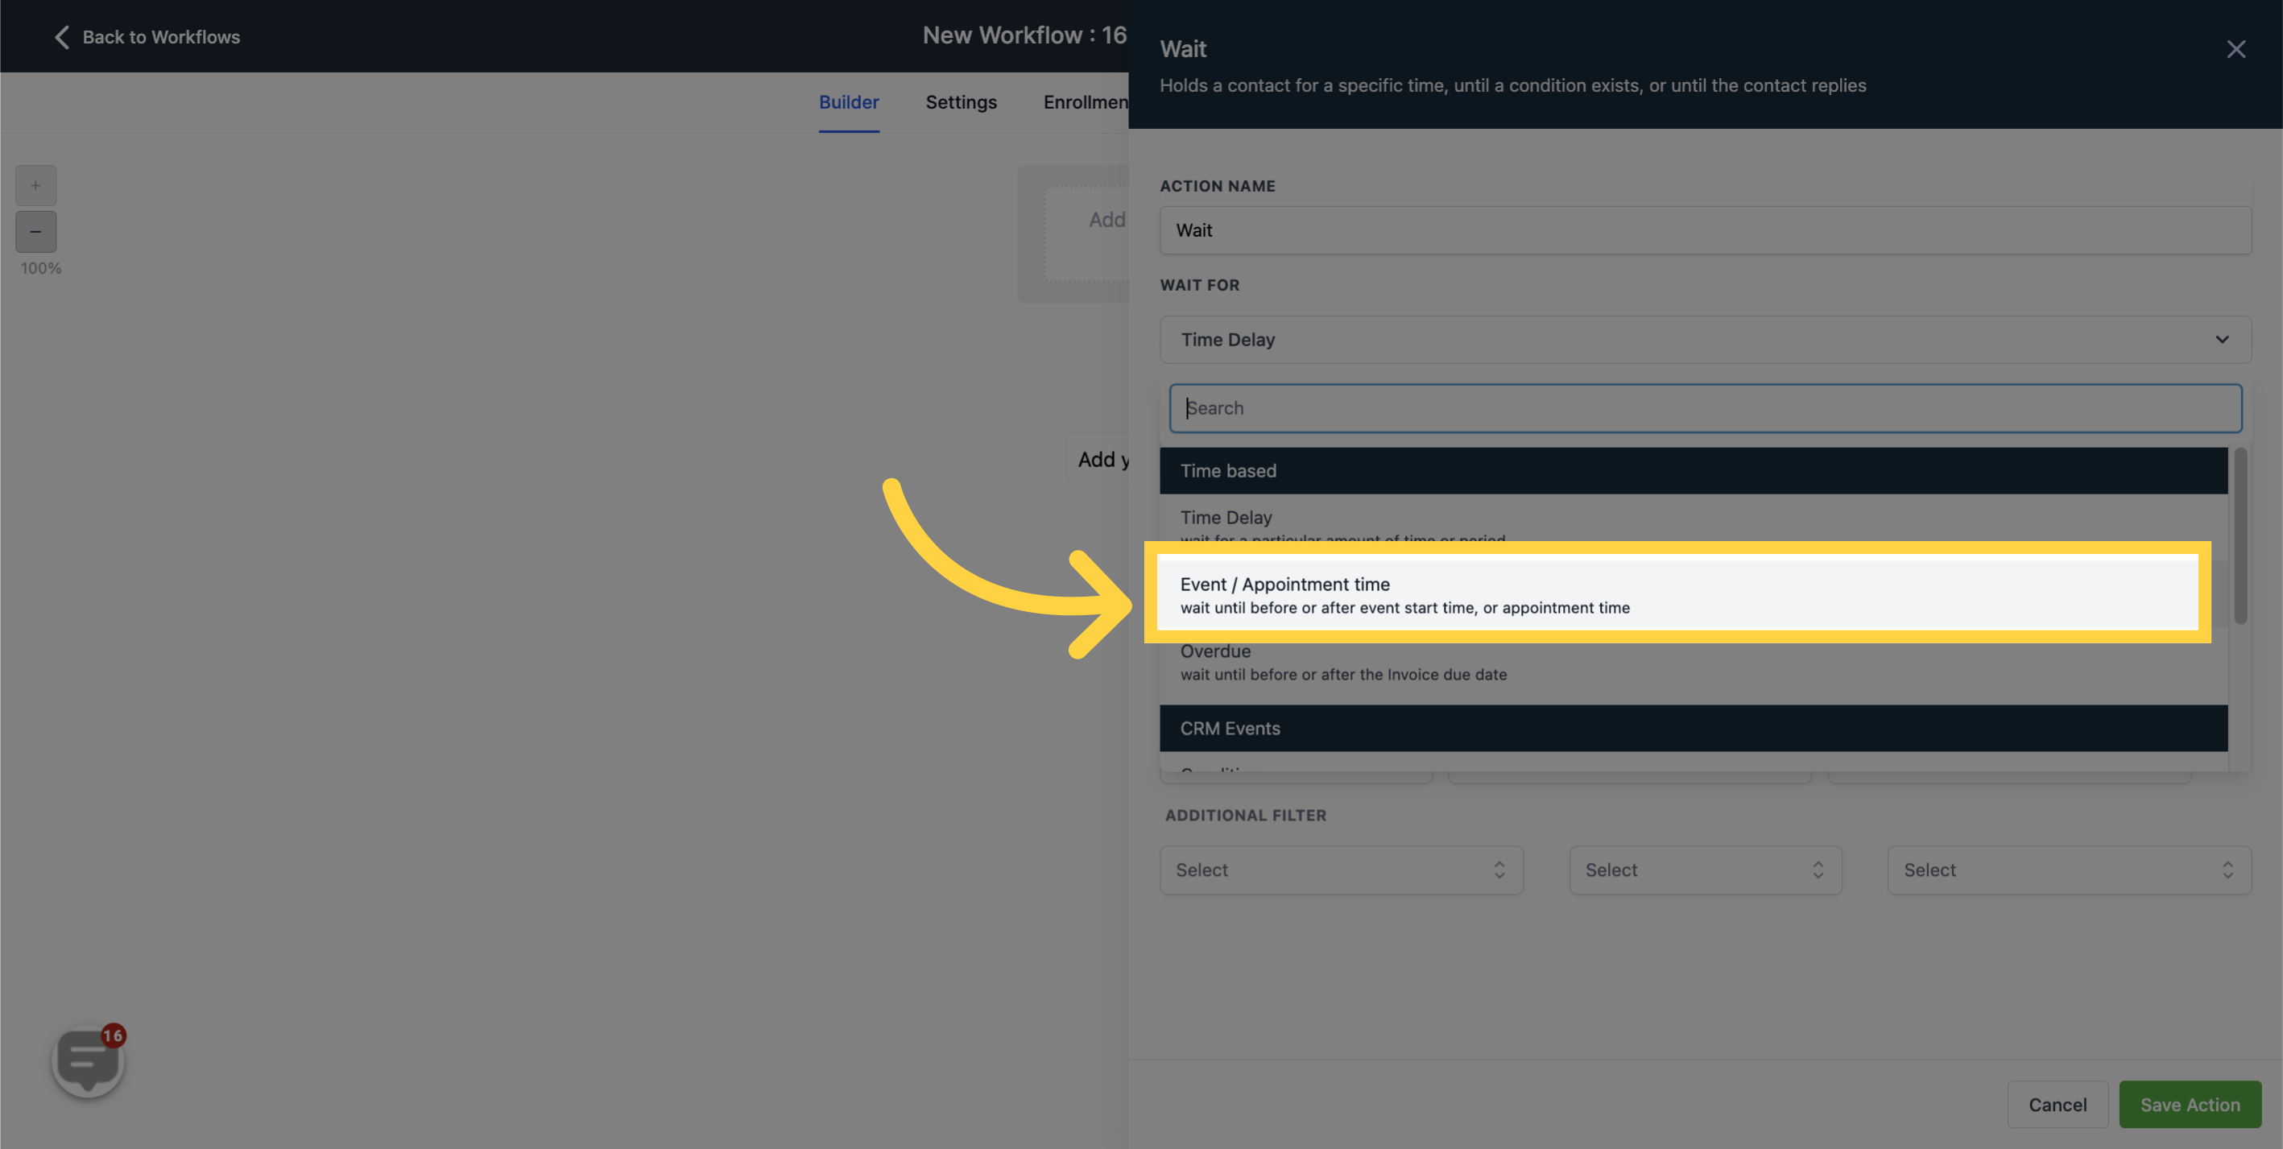Open the first Additional Filter Select dropdown
The width and height of the screenshot is (2283, 1149).
coord(1340,870)
